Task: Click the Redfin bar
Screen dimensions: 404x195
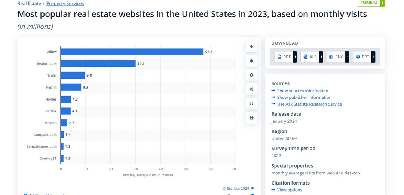Action: tap(71, 87)
